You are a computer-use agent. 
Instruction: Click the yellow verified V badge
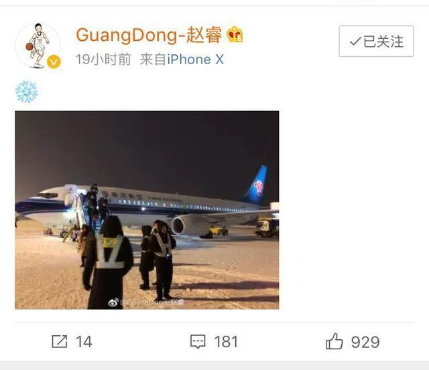point(54,62)
